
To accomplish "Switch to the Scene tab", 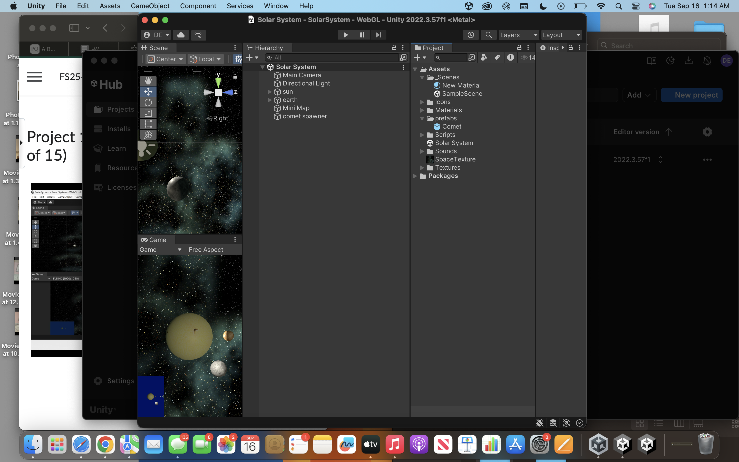I will [x=157, y=48].
